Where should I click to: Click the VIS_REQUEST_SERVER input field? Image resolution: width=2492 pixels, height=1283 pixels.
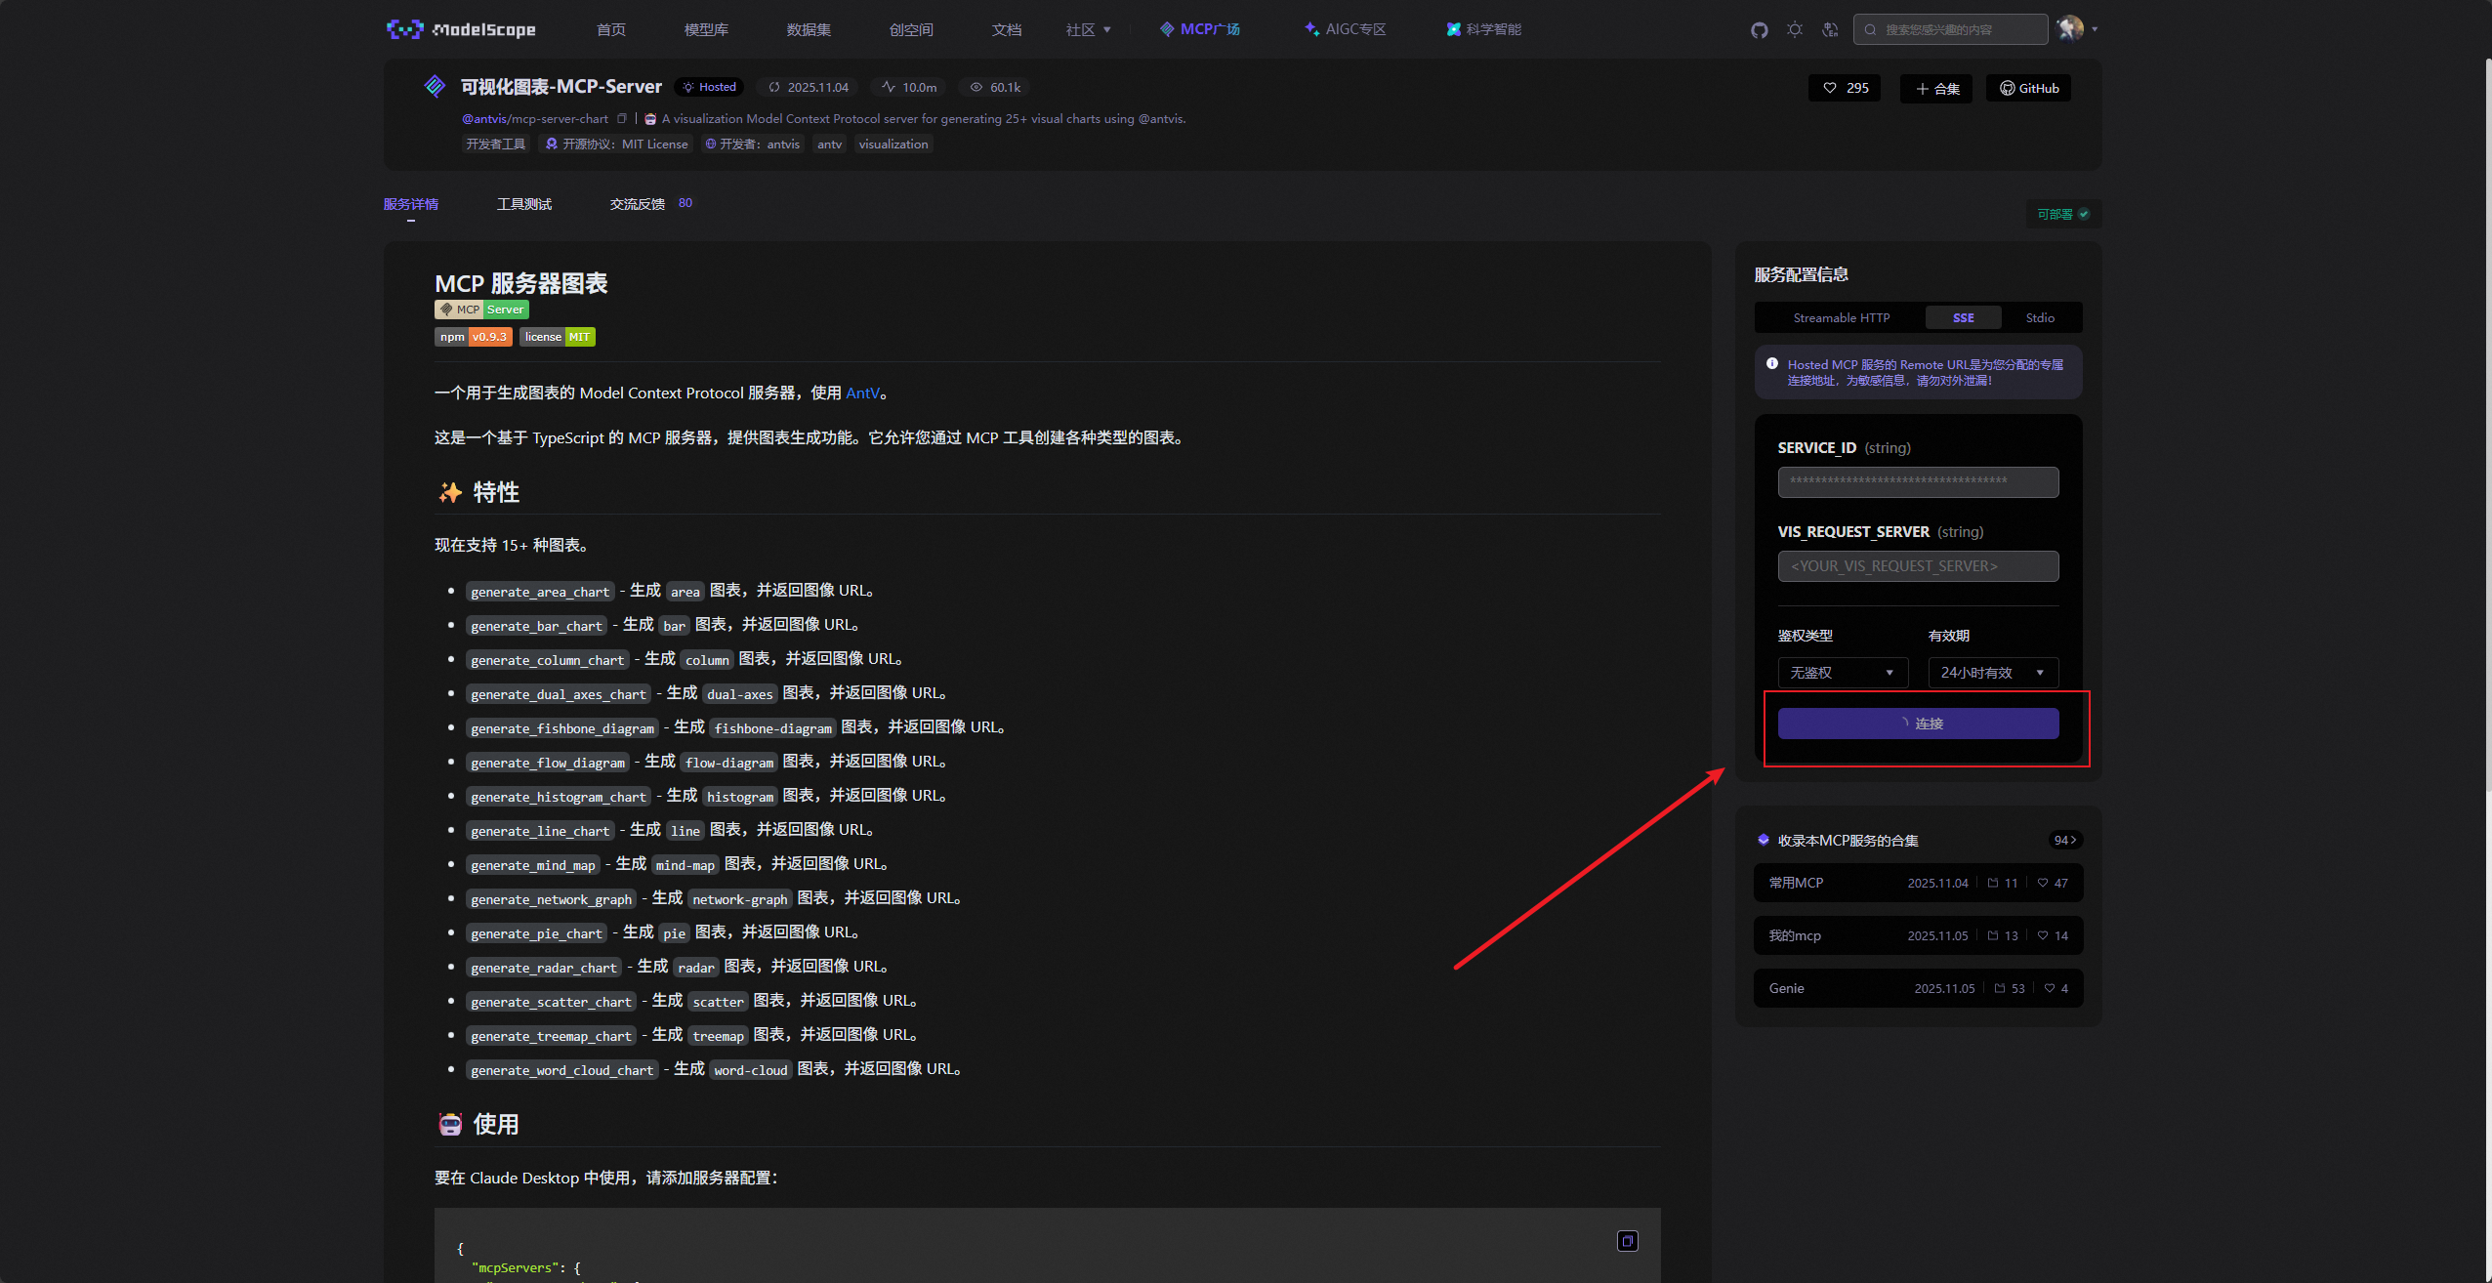click(x=1918, y=566)
